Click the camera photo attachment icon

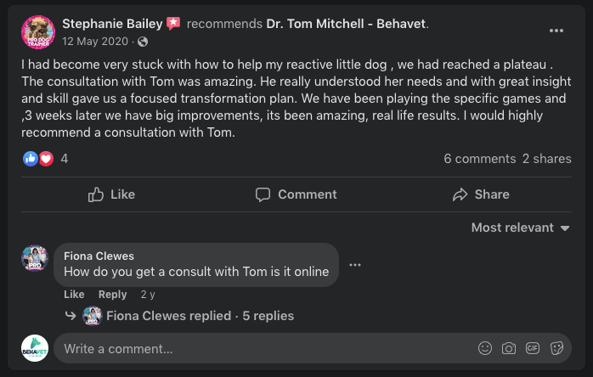coord(509,348)
